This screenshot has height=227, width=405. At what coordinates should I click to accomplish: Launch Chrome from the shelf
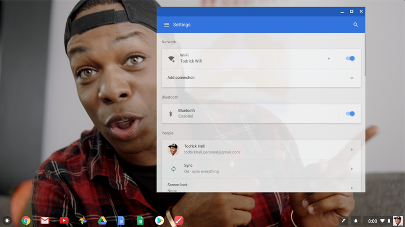(x=26, y=220)
